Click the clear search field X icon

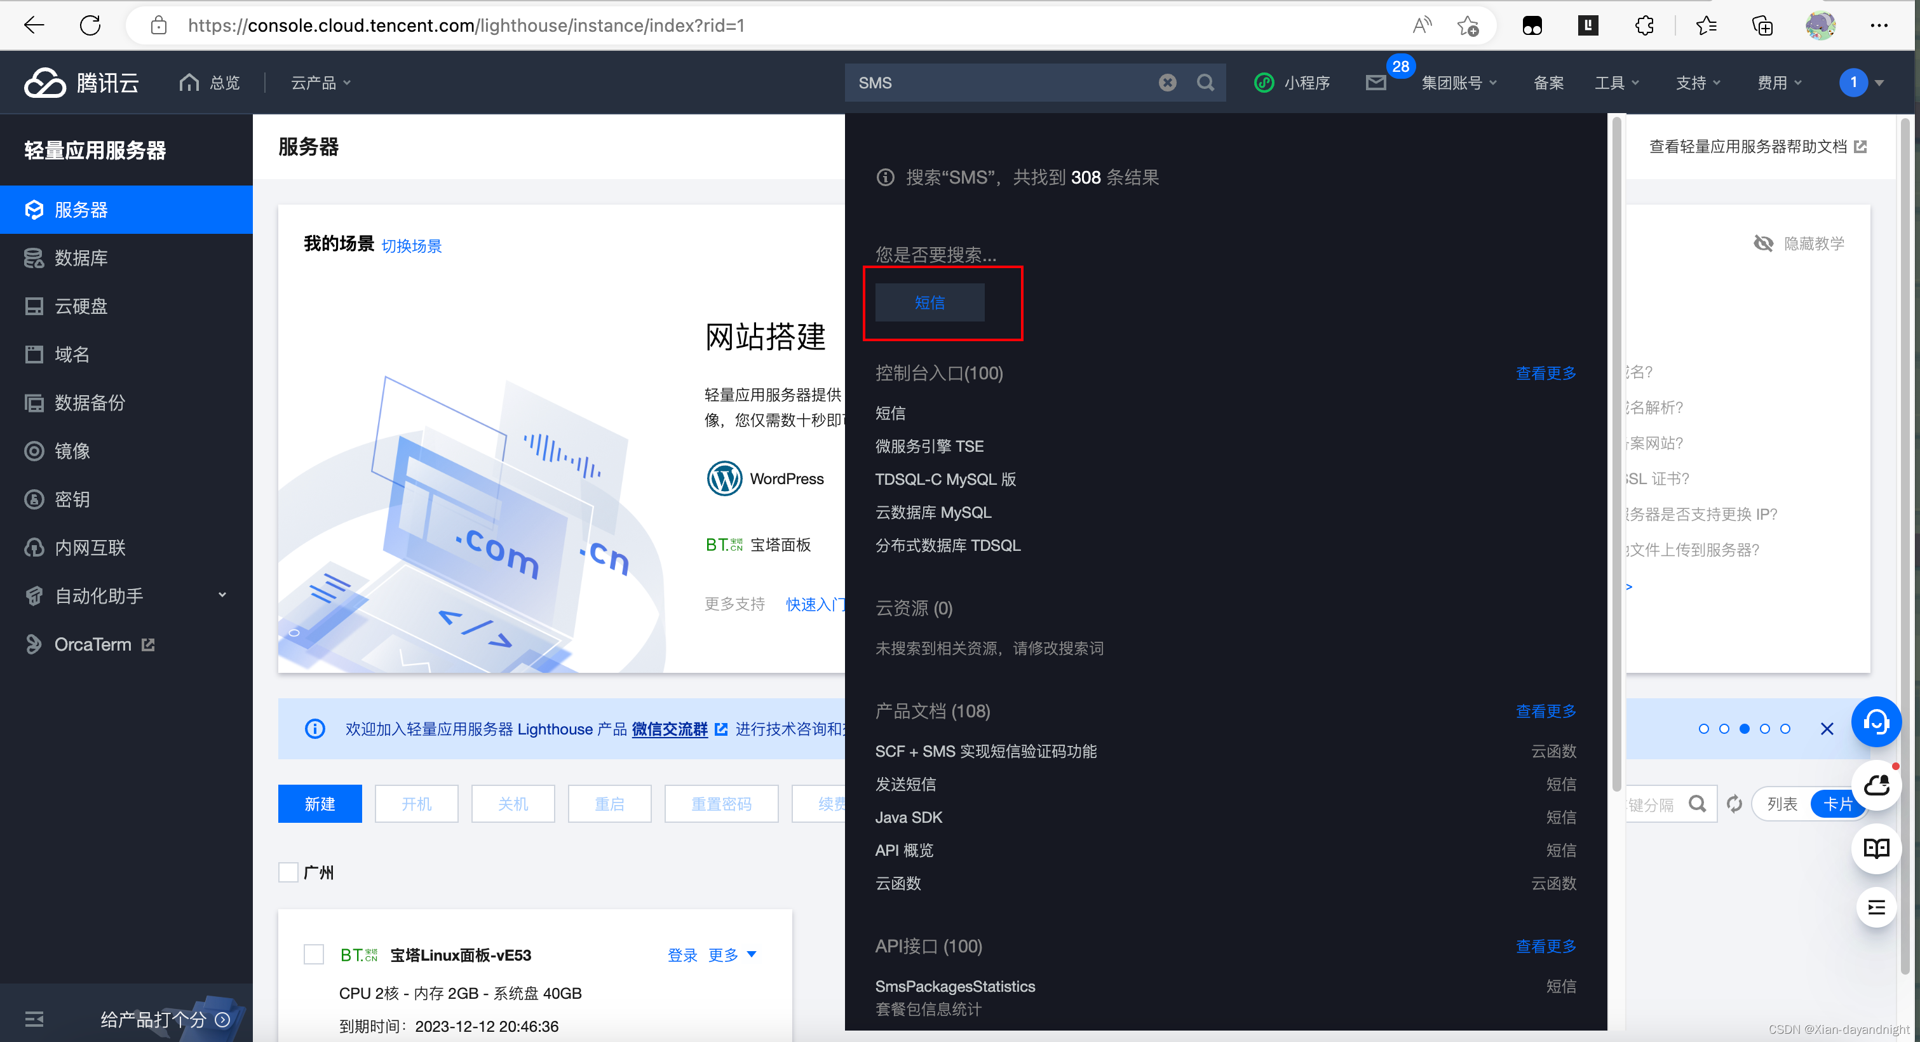[x=1166, y=82]
